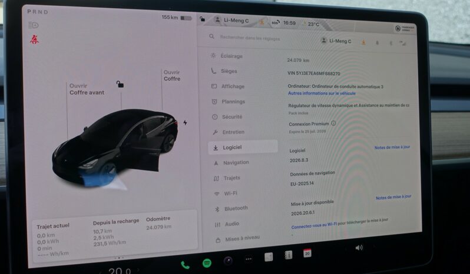The height and width of the screenshot is (274, 470).
Task: Tap the Odomètre 24.079 km reading
Action: coord(158,223)
